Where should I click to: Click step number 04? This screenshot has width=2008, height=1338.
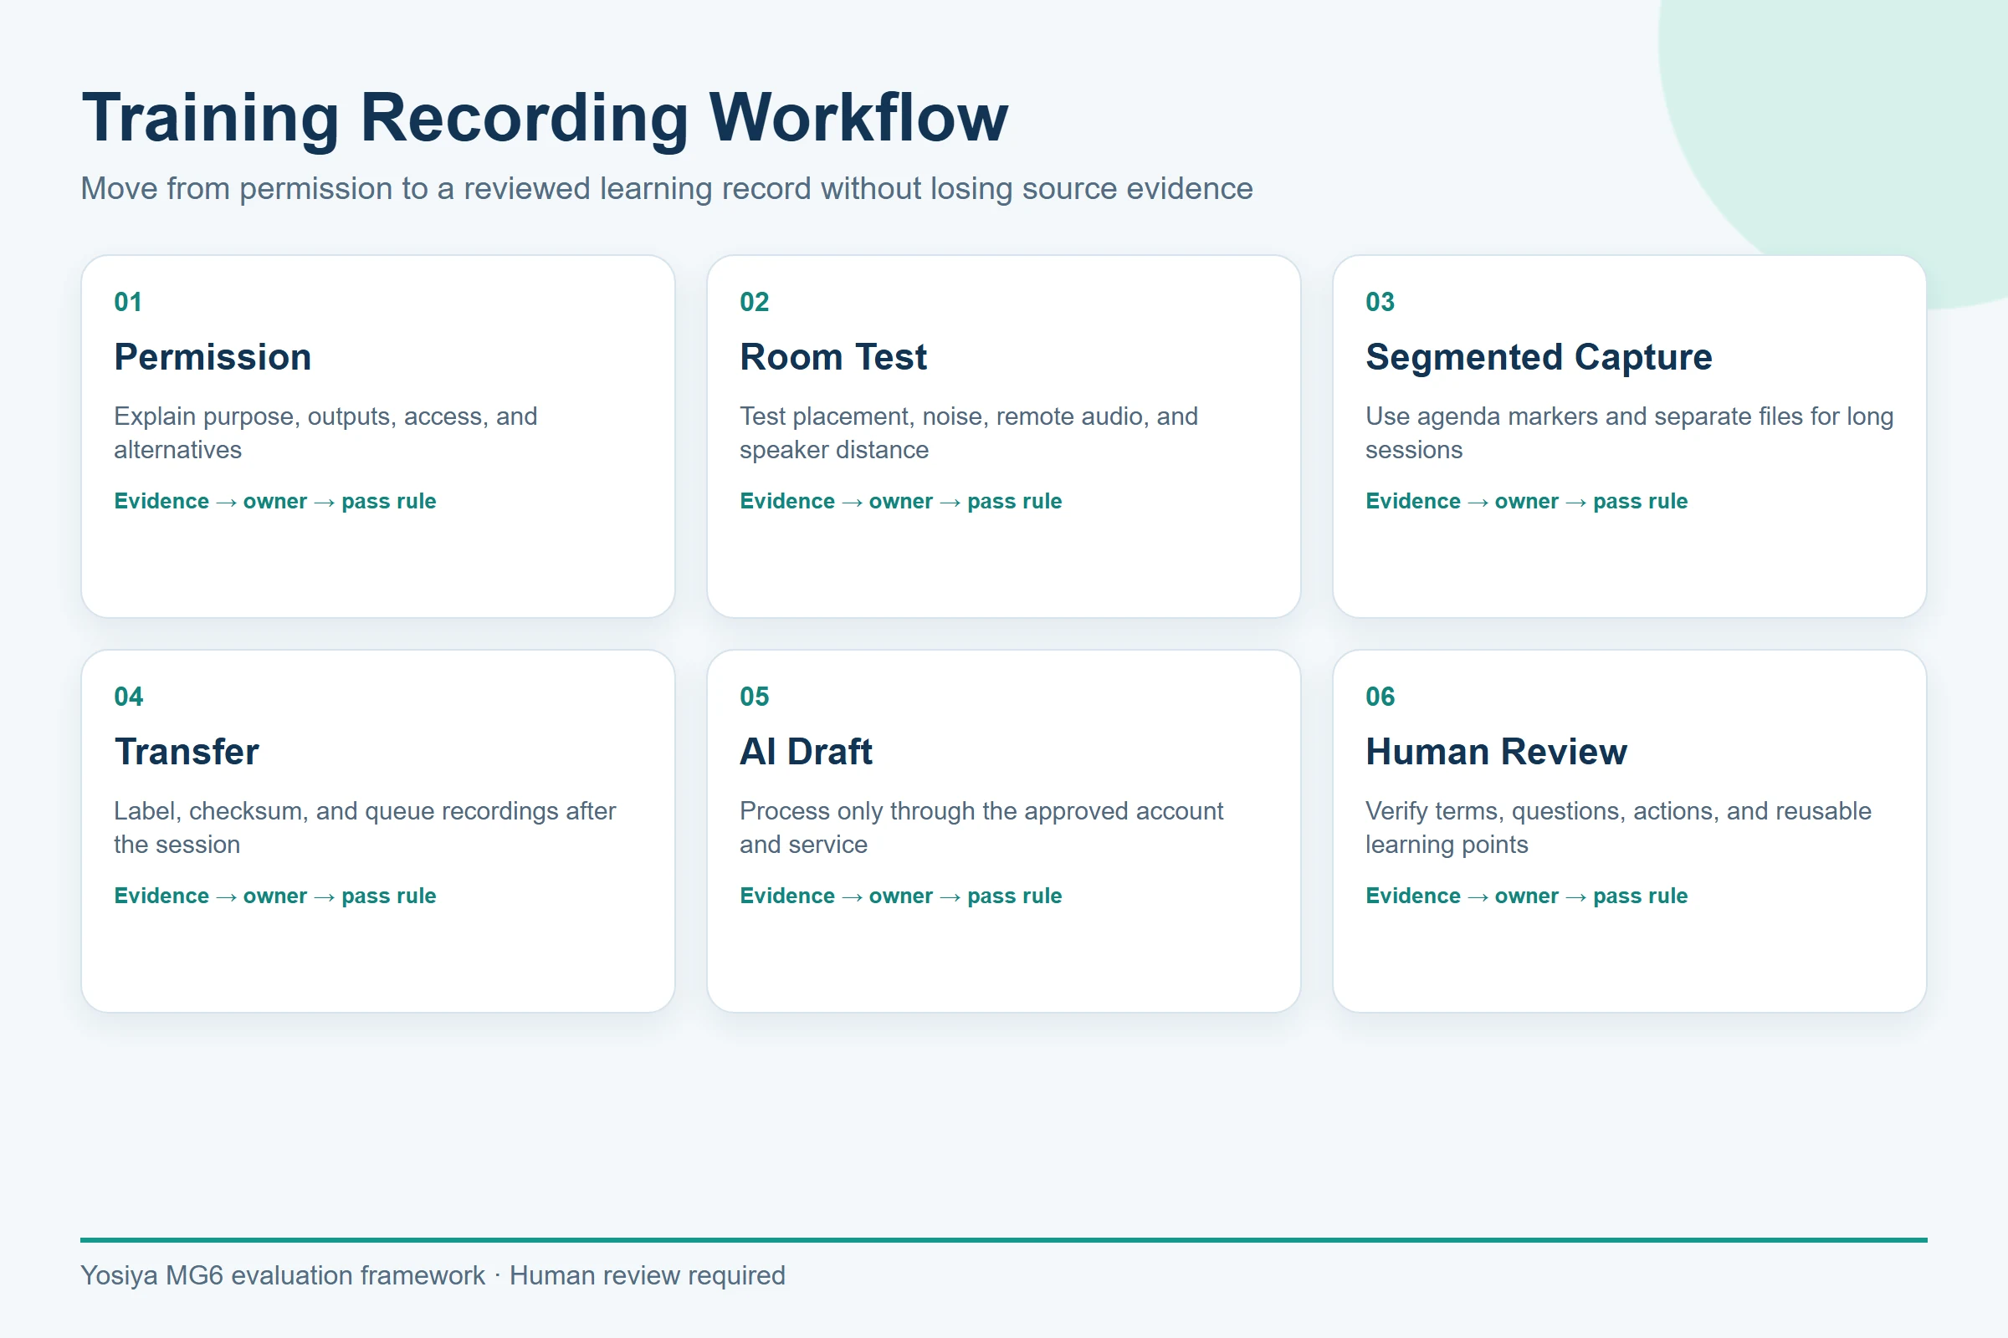click(129, 697)
